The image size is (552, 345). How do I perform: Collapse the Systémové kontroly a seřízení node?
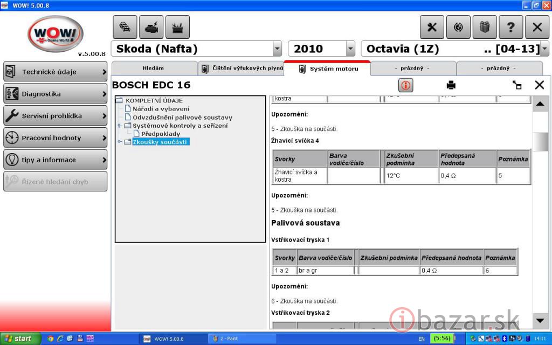pos(120,126)
